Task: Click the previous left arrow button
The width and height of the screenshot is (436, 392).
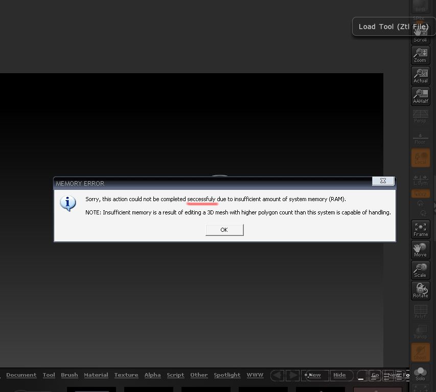Action: [x=278, y=375]
